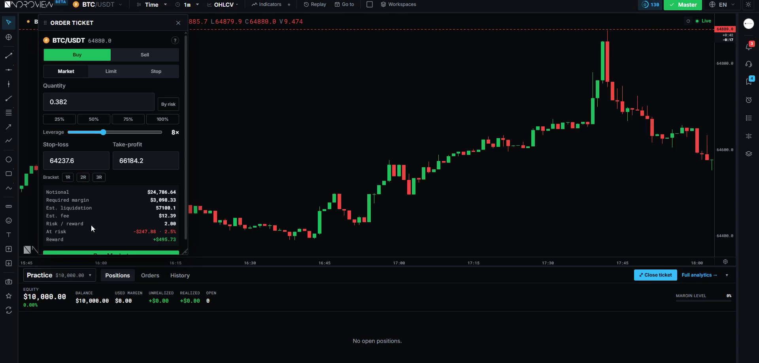Open the Workspaces menu

[x=398, y=4]
